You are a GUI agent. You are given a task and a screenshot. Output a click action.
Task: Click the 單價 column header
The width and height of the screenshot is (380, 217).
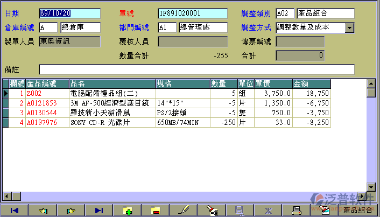point(273,84)
